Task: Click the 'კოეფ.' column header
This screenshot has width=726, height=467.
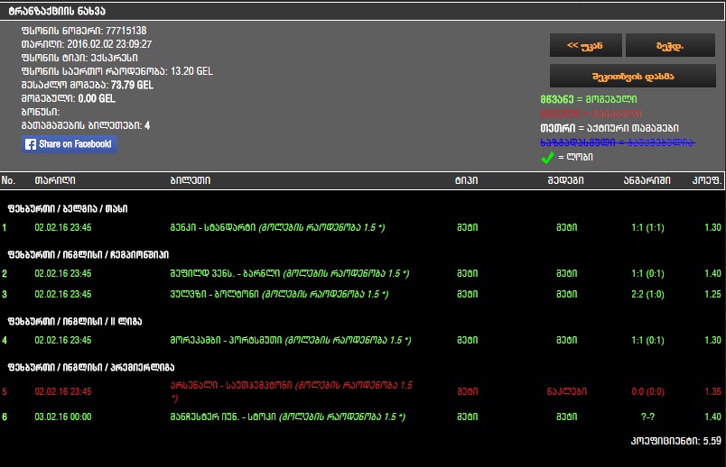Action: (x=707, y=180)
